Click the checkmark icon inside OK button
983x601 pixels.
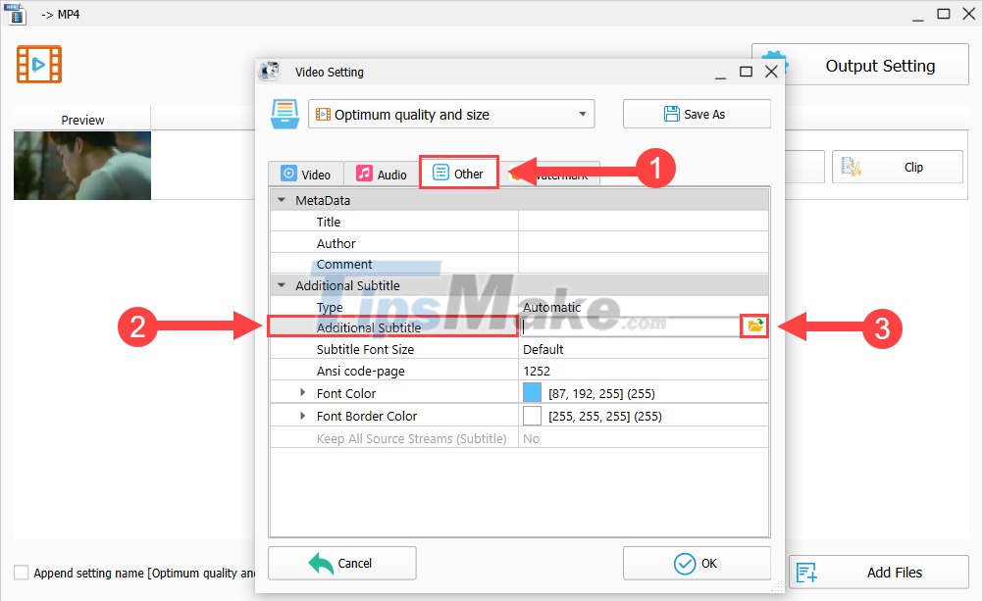[x=684, y=563]
